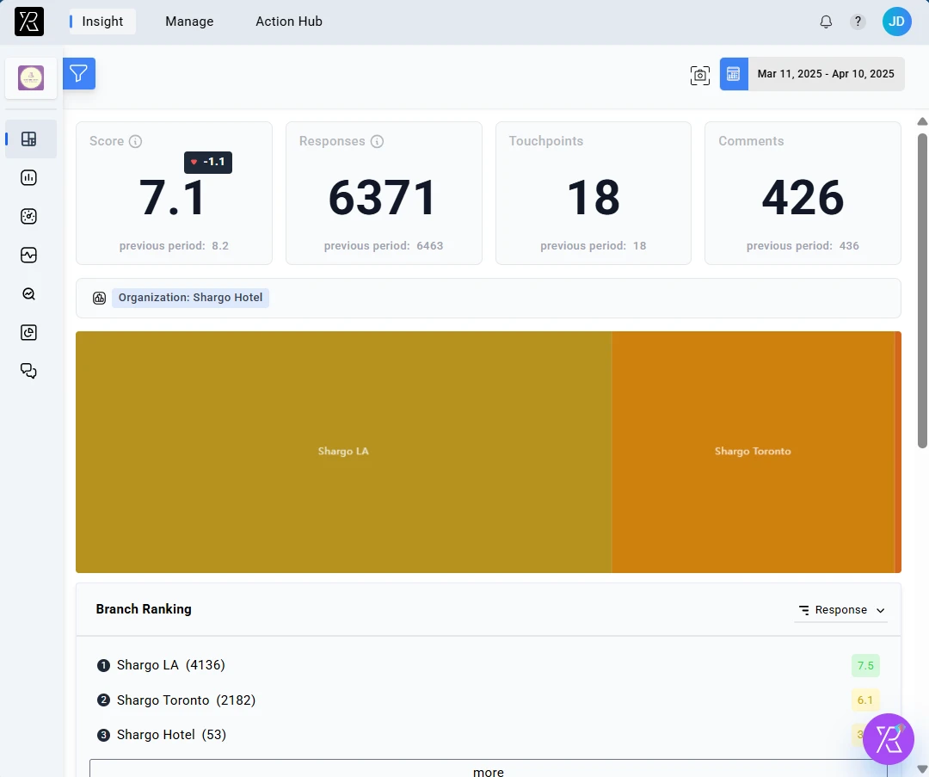
Task: Click the pulse activity icon in sidebar
Action: point(28,255)
